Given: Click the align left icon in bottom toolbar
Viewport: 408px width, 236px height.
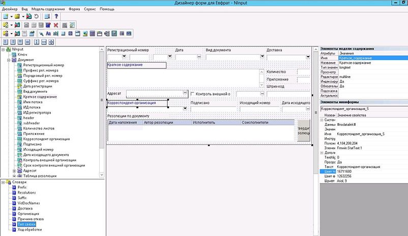Looking at the screenshot, I should click(6, 42).
